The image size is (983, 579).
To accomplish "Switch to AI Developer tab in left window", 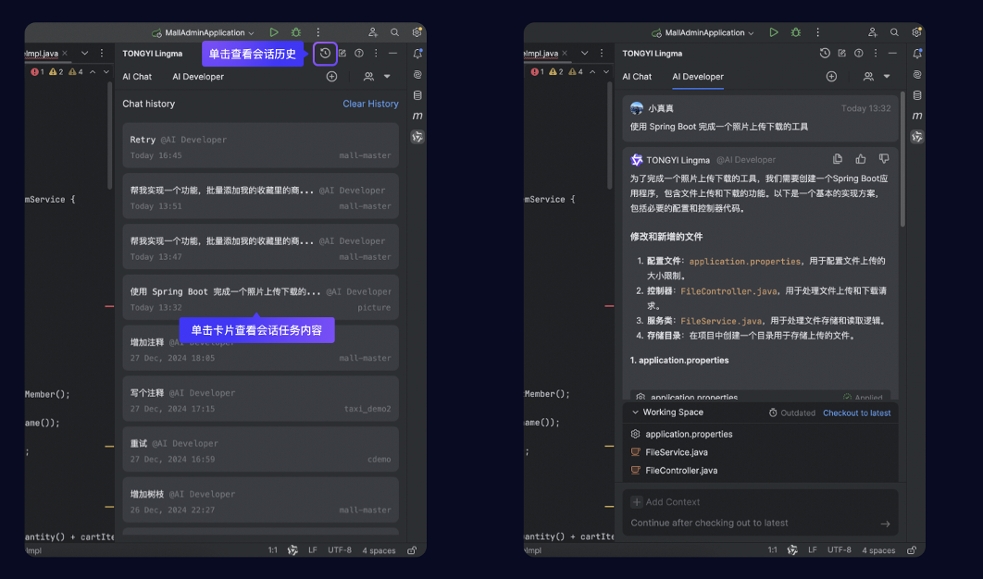I will [198, 77].
